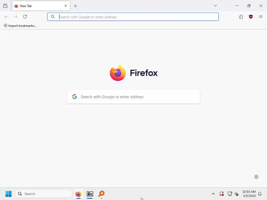267x200 pixels.
Task: Focus the URL address bar field
Action: pyautogui.click(x=133, y=17)
